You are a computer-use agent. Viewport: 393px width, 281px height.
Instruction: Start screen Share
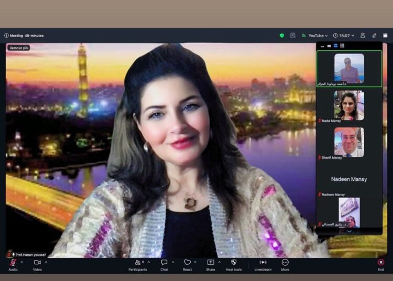211,265
